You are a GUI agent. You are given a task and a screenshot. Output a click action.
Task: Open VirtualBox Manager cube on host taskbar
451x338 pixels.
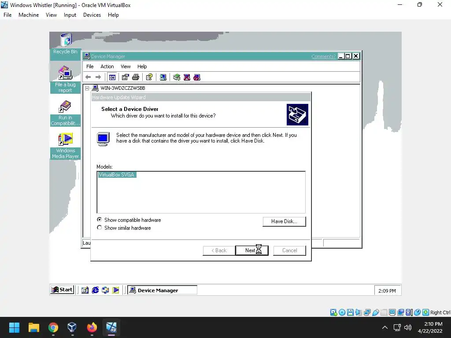coord(72,327)
